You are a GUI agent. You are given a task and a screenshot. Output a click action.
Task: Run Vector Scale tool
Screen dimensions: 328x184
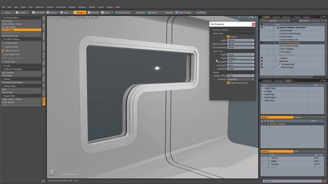21,62
